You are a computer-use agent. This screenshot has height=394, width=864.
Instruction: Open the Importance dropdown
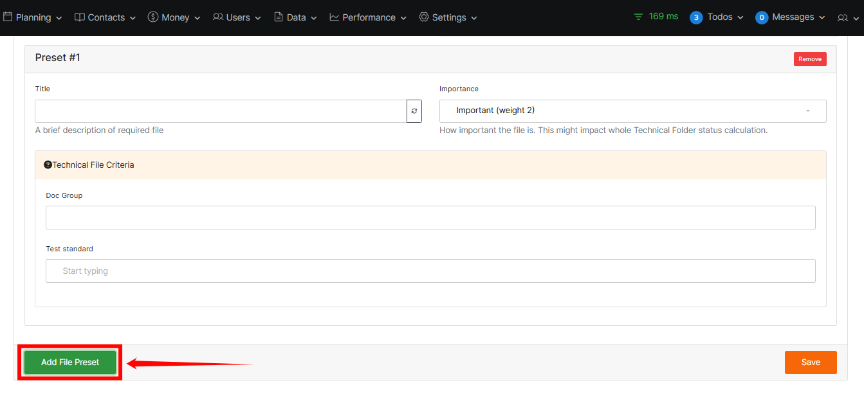click(x=632, y=111)
